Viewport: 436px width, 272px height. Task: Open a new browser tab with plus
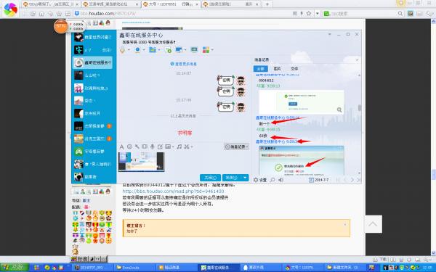[267, 4]
